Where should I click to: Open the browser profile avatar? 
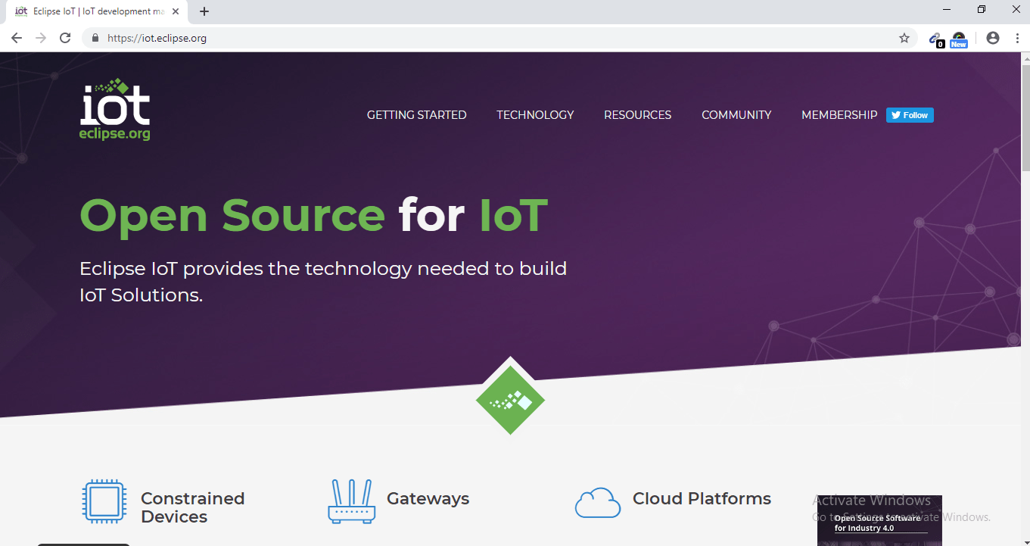992,37
